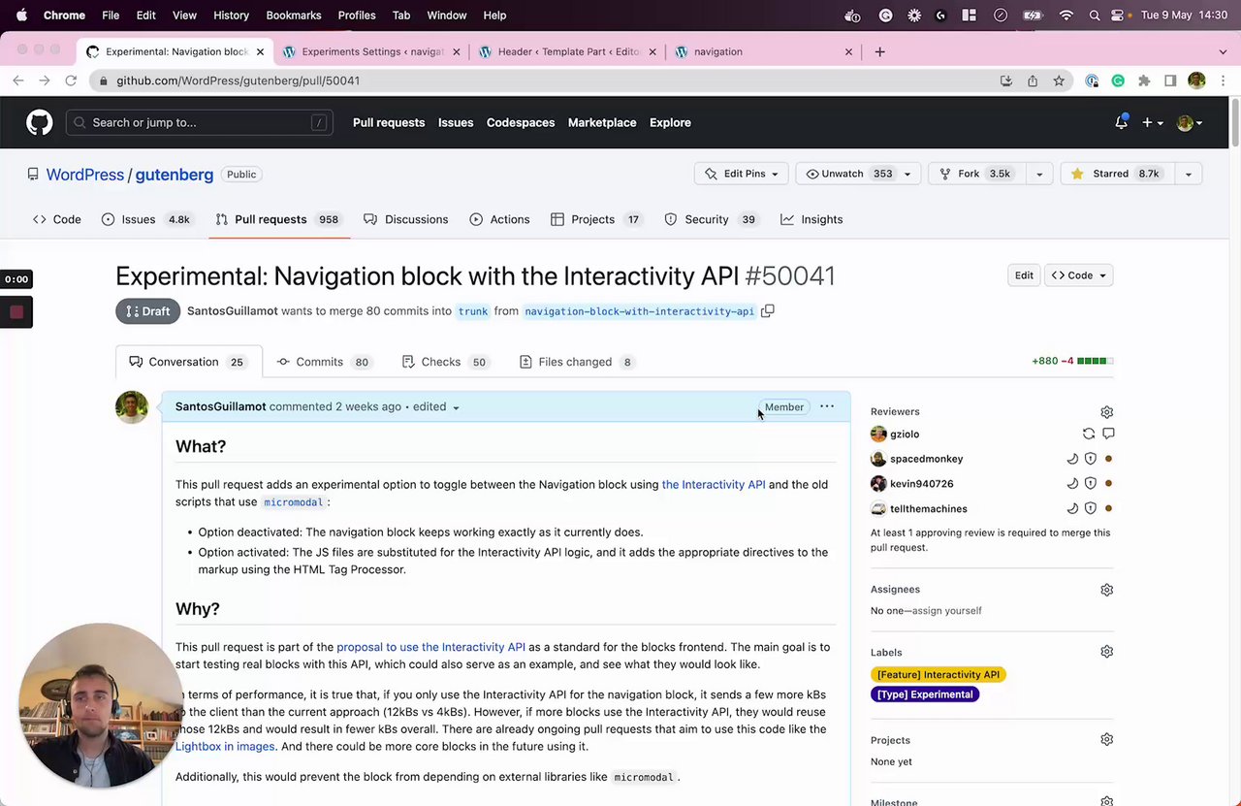
Task: Click SantosGuillamot's avatar beside the comment
Action: (132, 406)
